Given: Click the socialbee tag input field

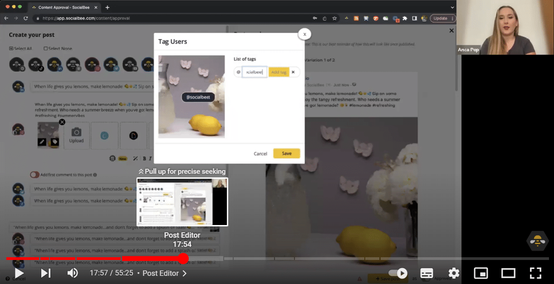Looking at the screenshot, I should tap(253, 72).
